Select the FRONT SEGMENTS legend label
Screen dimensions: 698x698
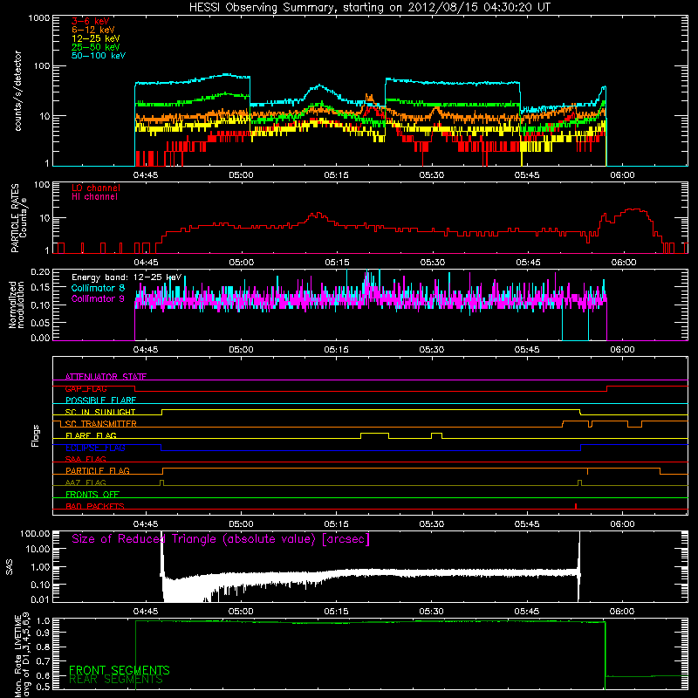coord(120,670)
